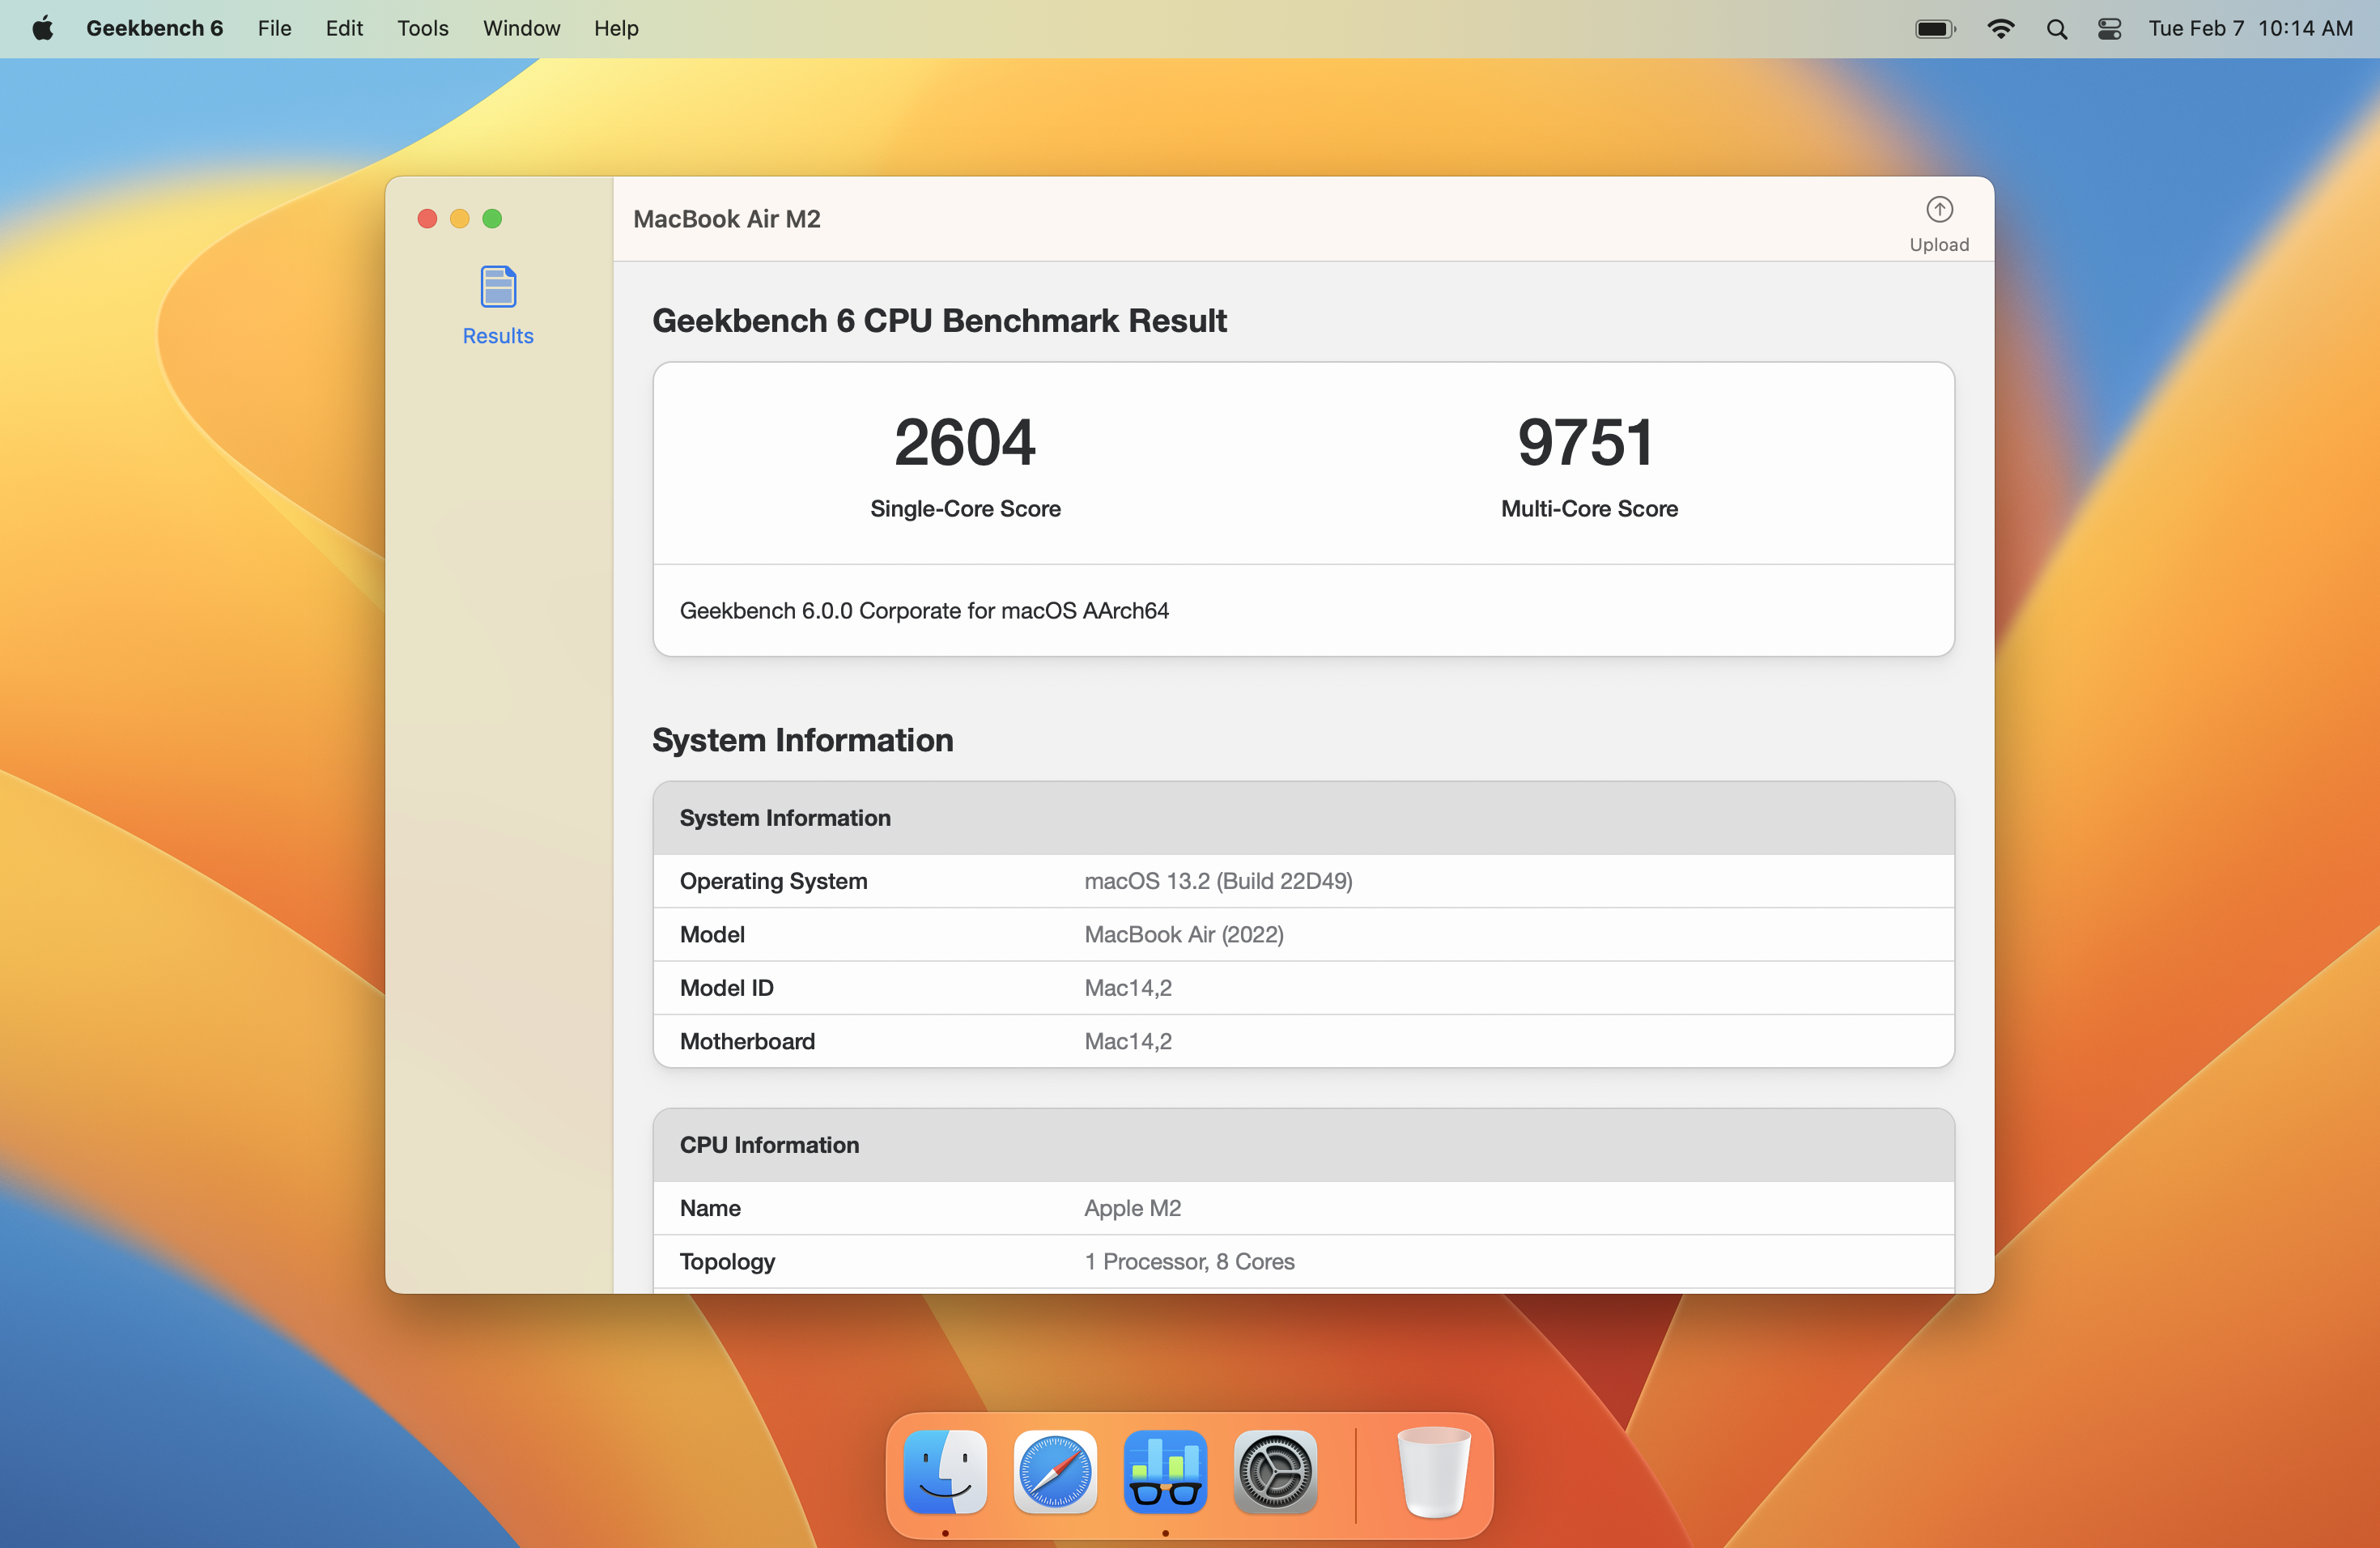Click the Geekbench 6.0.0 Corporate version text

pos(924,610)
